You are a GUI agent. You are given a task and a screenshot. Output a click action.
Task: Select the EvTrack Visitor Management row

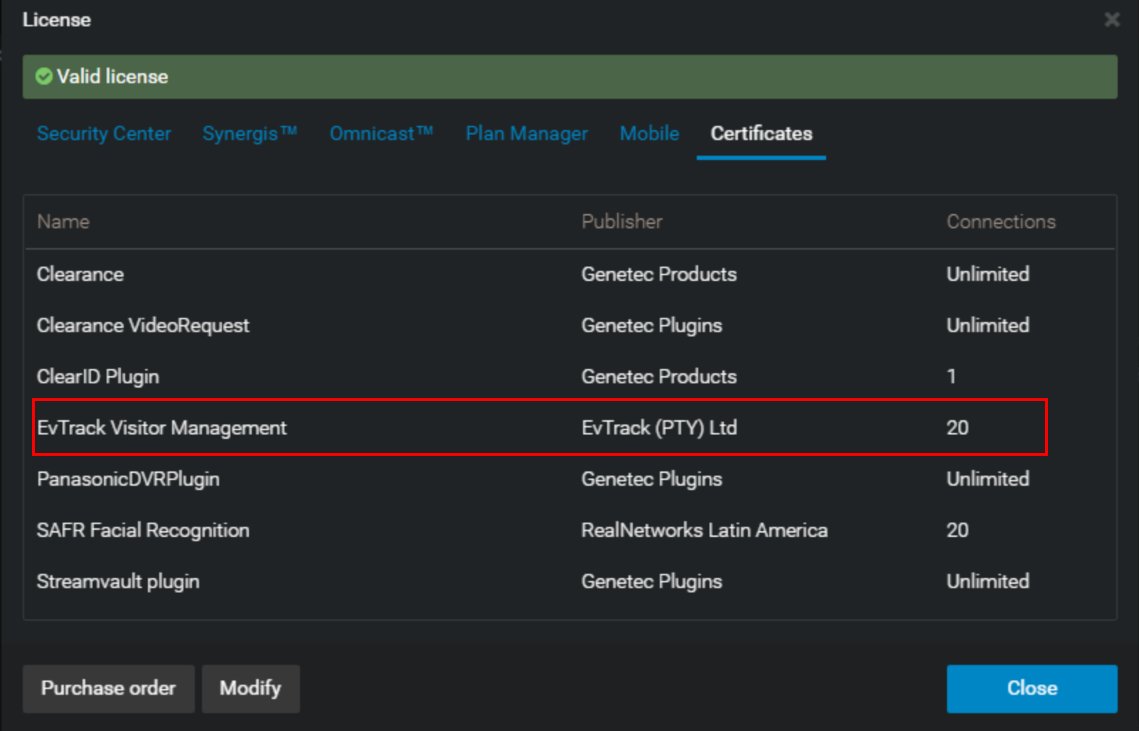(570, 428)
